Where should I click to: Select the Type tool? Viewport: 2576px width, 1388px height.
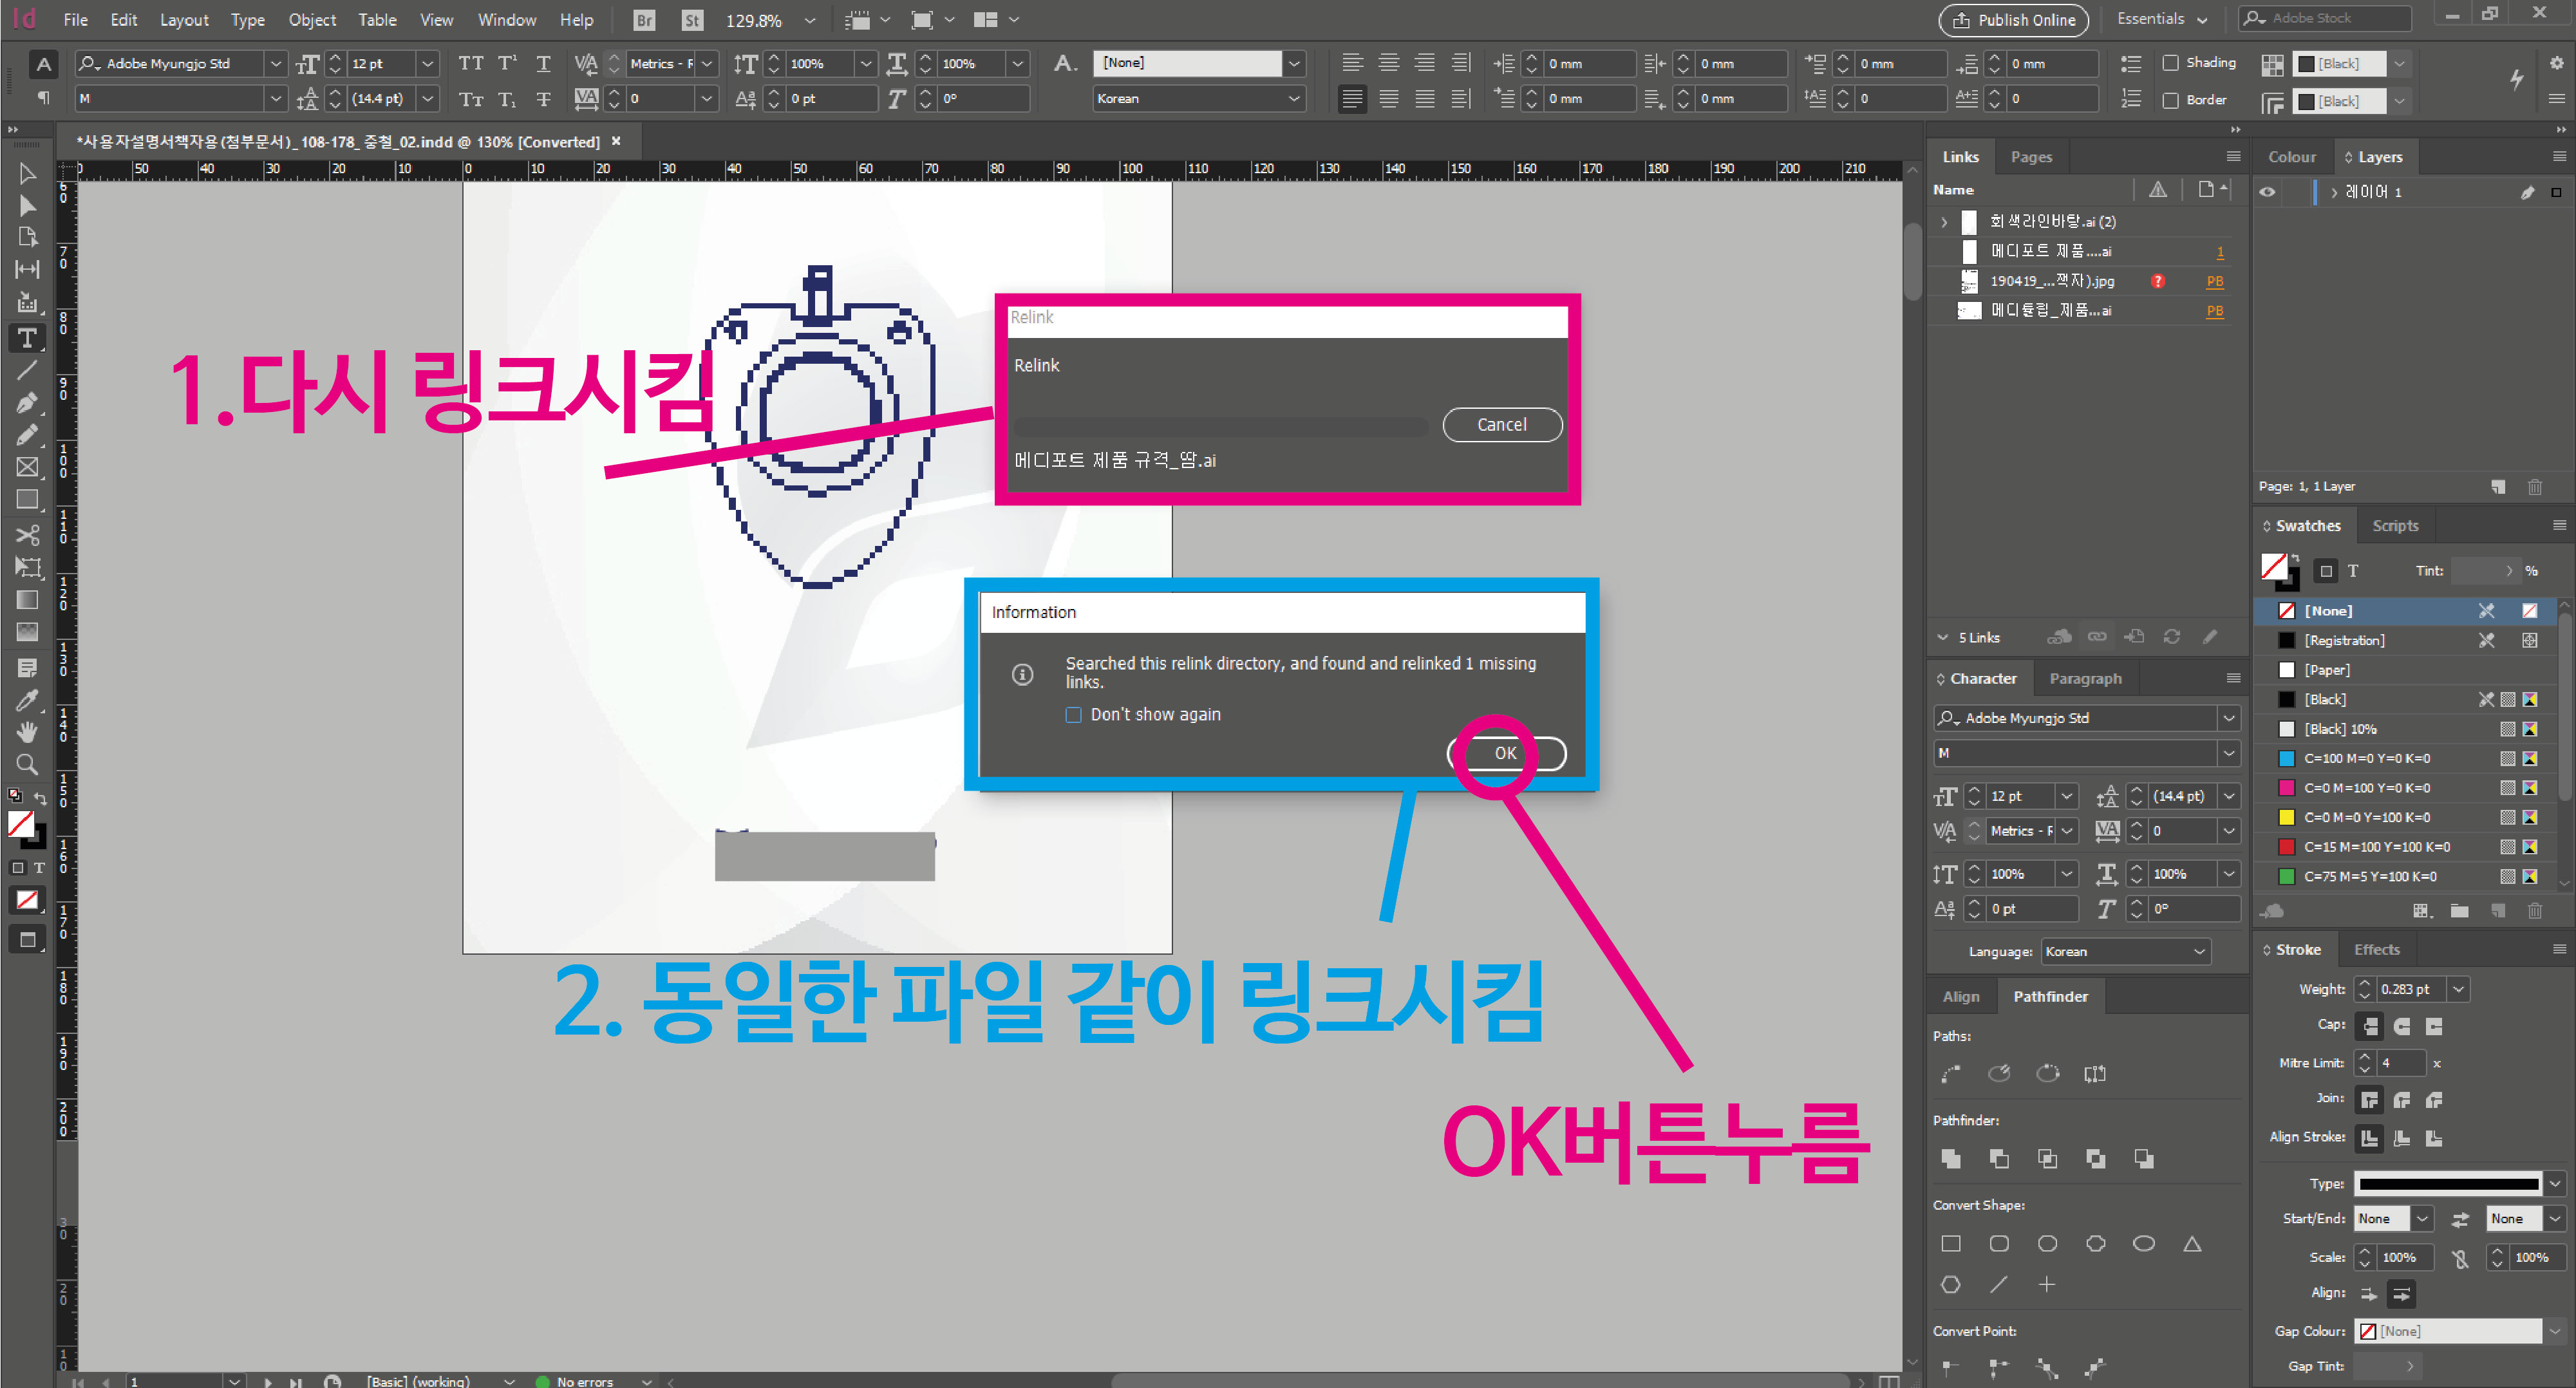tap(27, 338)
